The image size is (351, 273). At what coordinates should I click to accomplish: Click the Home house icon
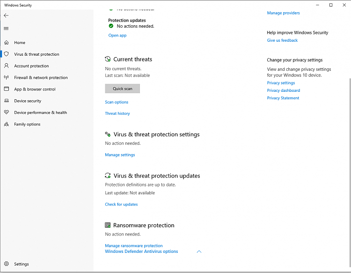pyautogui.click(x=7, y=43)
